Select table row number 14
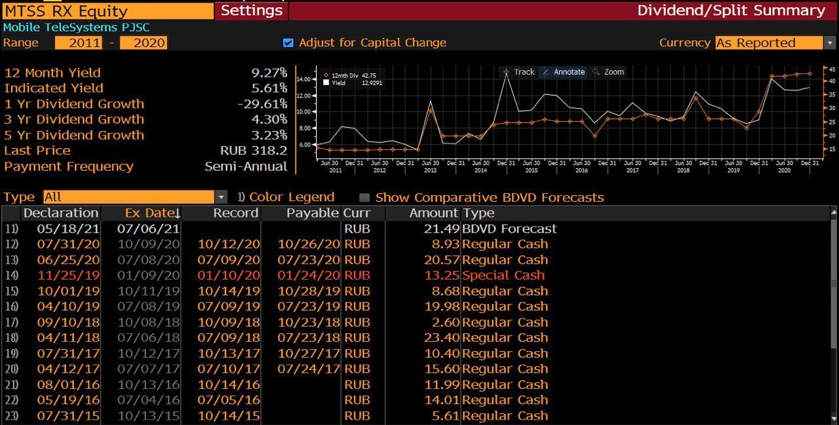Viewport: 839px width, 425px height. point(11,275)
